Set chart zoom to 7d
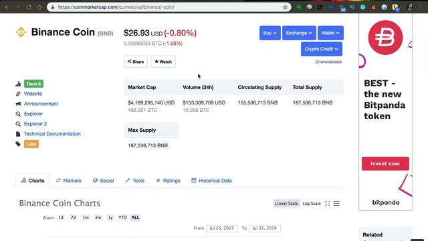 [x=73, y=218]
